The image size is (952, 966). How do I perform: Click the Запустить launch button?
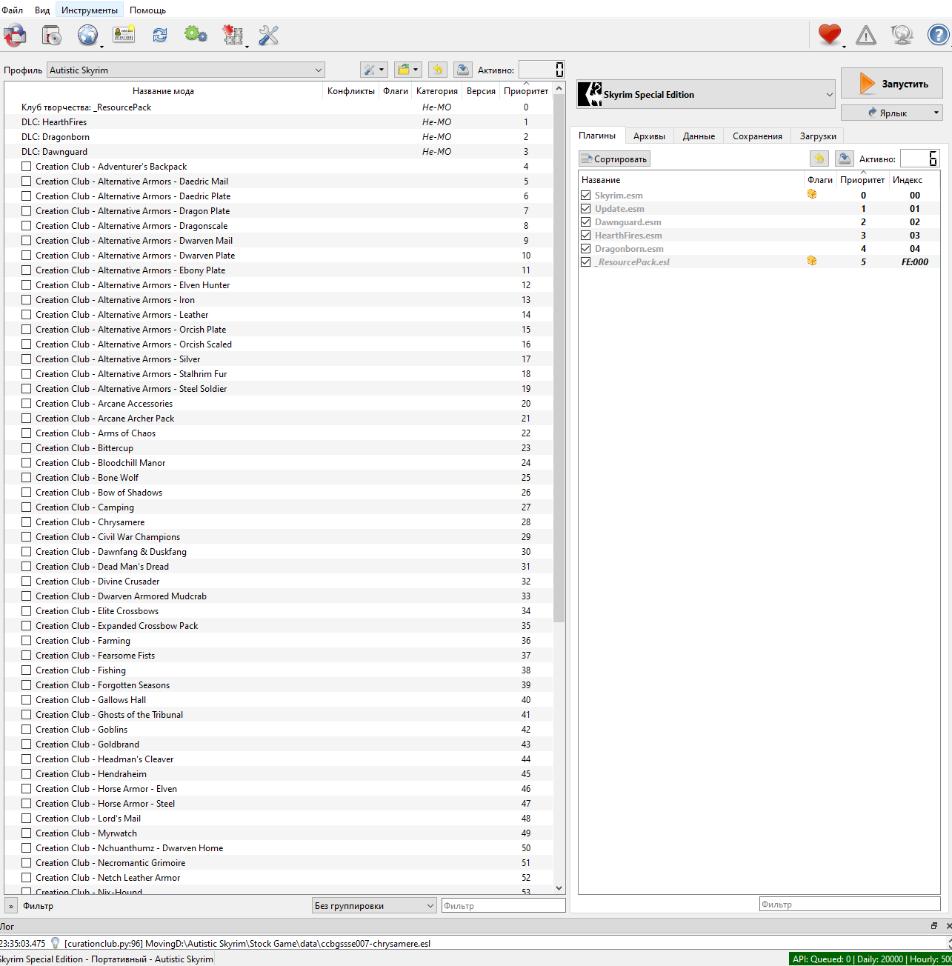coord(892,84)
